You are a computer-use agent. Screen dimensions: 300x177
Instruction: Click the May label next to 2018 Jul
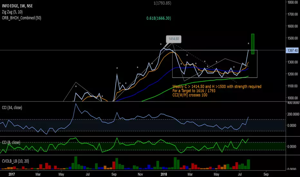click(216, 174)
